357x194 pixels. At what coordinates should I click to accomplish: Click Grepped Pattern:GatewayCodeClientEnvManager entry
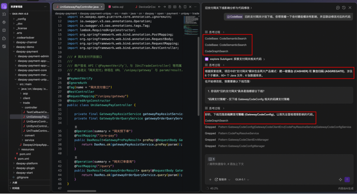click(237, 140)
